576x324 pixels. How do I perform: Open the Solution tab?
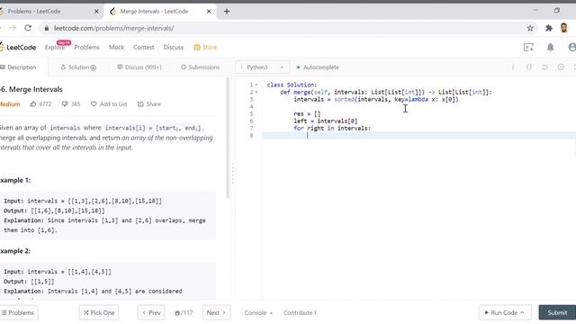point(78,67)
